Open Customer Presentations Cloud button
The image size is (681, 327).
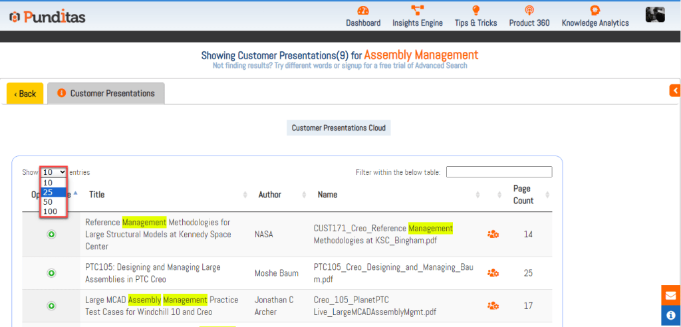tap(339, 128)
